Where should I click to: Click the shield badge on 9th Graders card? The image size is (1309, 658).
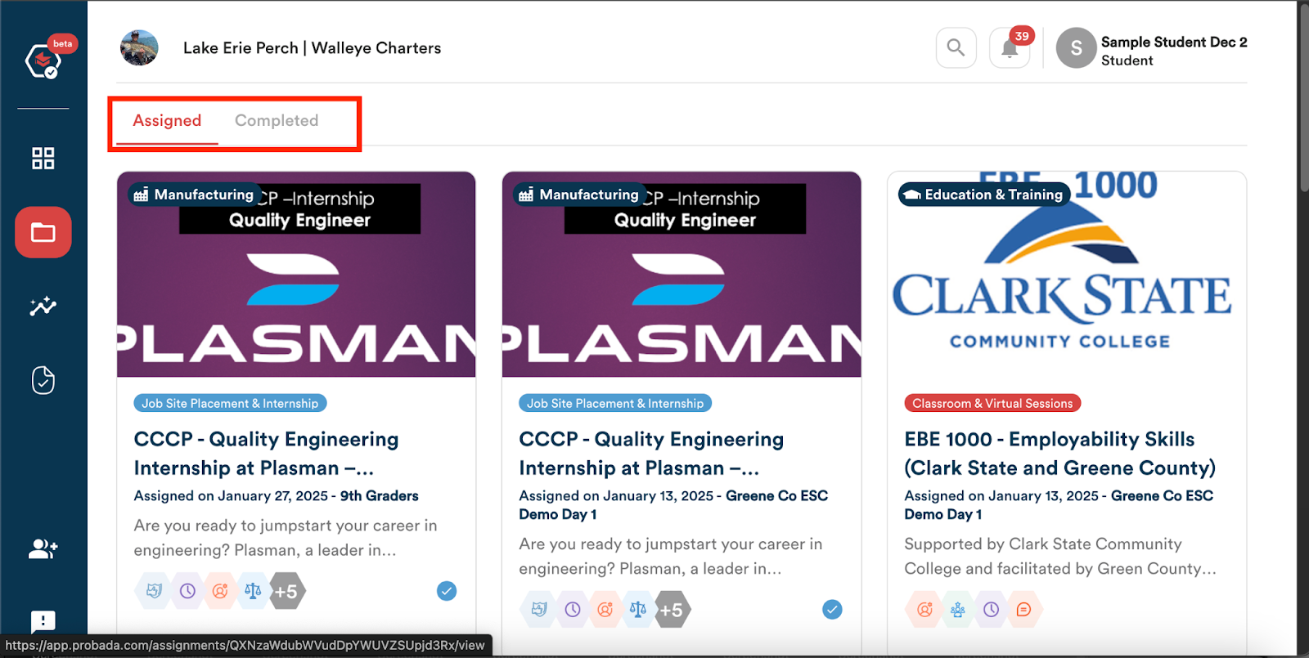click(x=154, y=591)
